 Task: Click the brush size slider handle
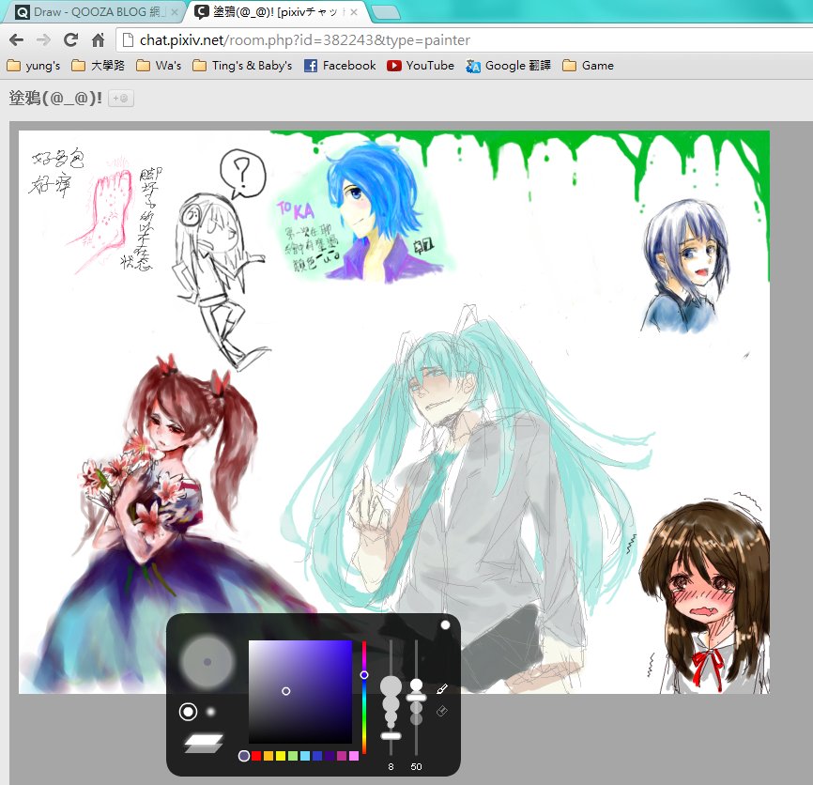point(391,736)
